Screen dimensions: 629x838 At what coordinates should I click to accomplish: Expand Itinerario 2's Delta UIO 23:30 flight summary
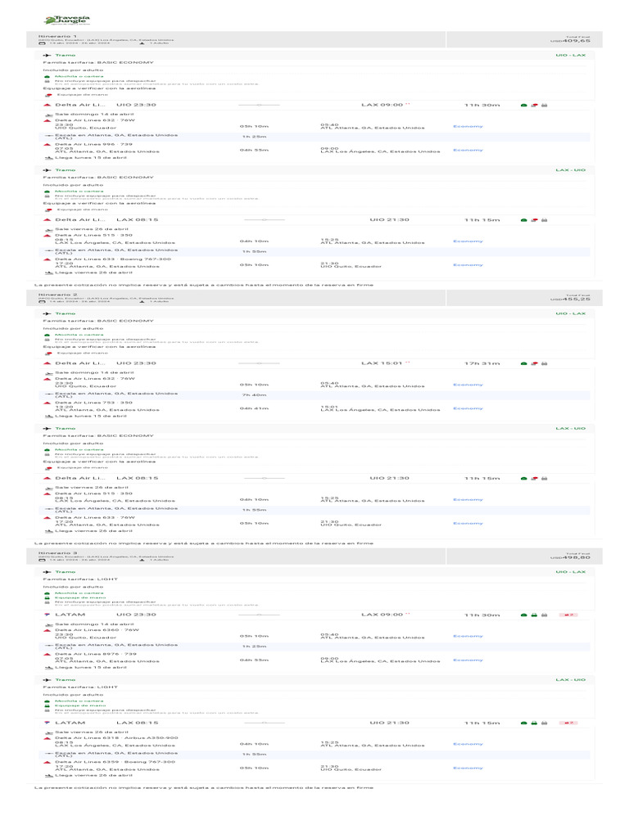pos(246,363)
